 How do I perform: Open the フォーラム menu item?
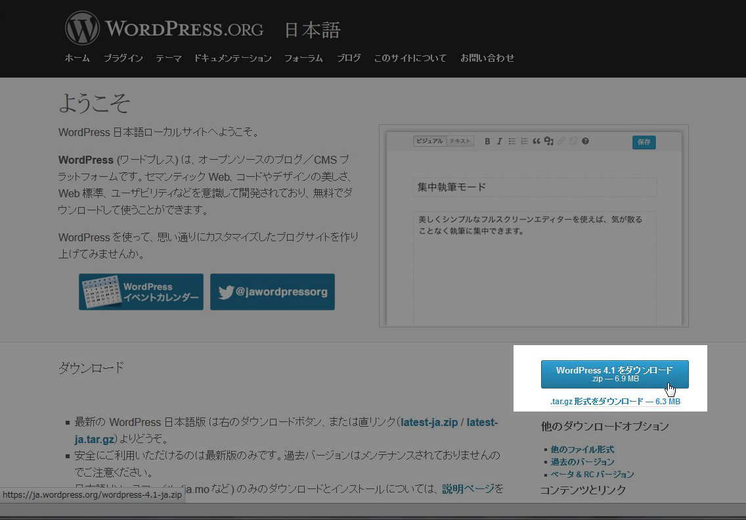[303, 58]
